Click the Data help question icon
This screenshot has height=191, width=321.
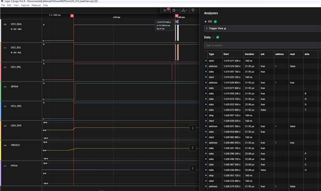click(213, 37)
